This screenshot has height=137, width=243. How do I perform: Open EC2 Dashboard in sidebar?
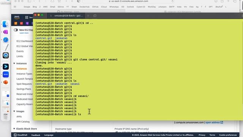[x=25, y=41]
